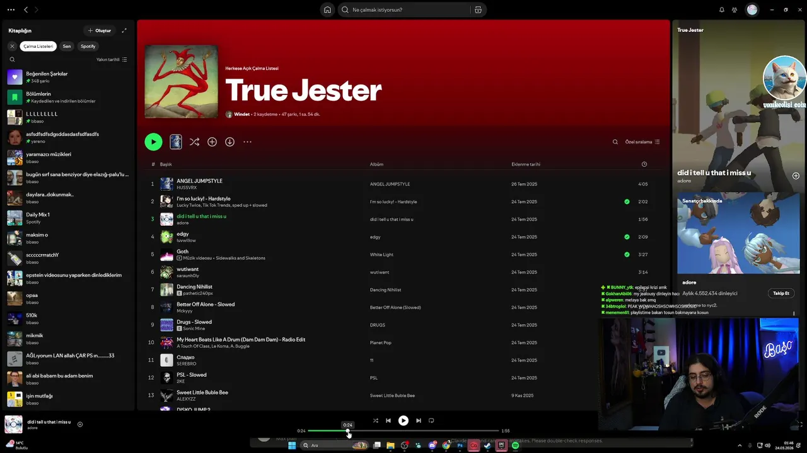Select track Better Off Alone - Slowed
The image size is (807, 453).
206,304
